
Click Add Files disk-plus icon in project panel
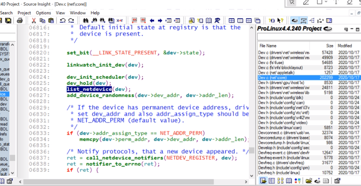pyautogui.click(x=318, y=181)
